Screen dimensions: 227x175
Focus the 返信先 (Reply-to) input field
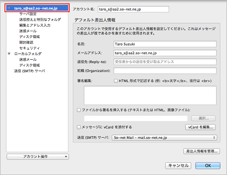pos(164,62)
